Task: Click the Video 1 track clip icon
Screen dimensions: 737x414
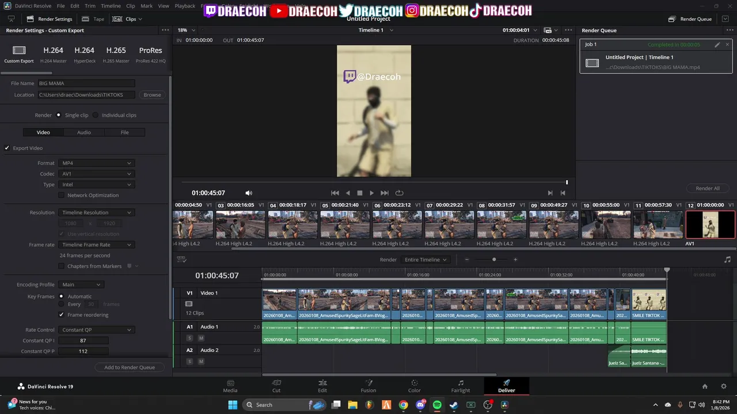Action: point(189,304)
